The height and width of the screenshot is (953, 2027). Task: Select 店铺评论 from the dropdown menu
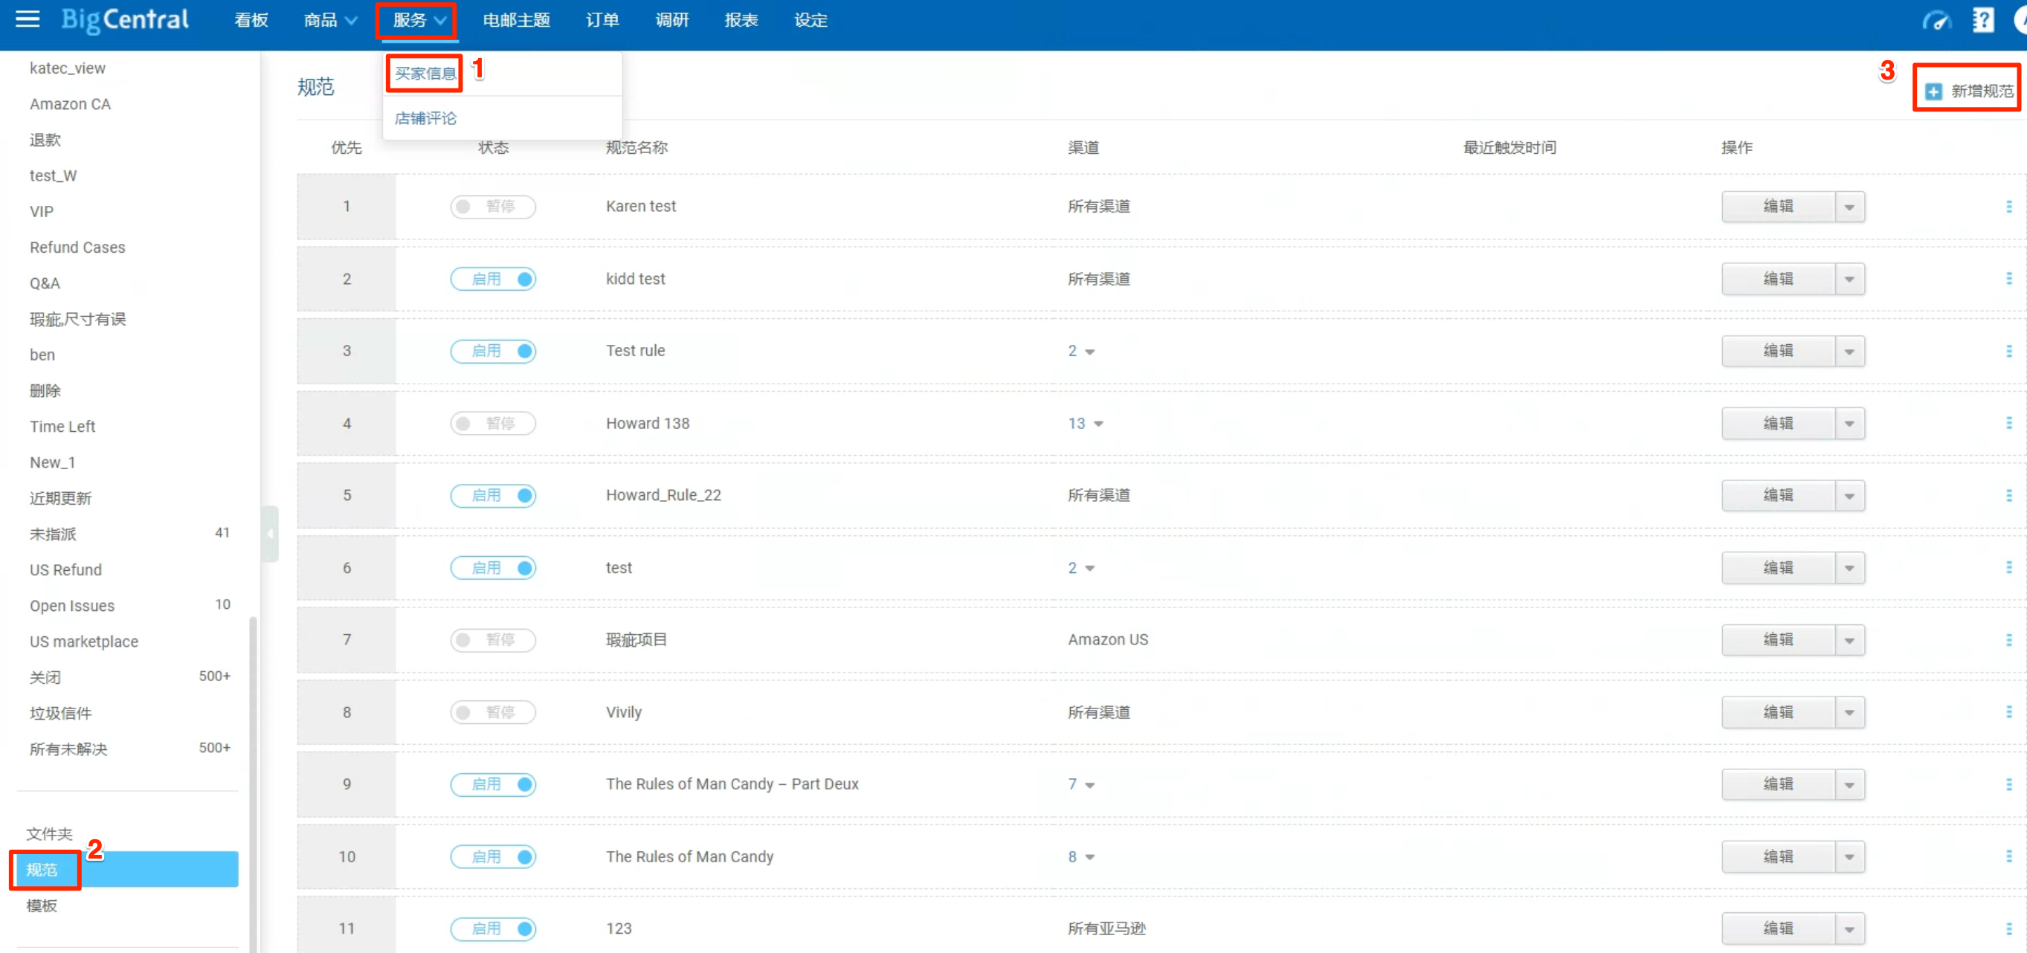point(425,118)
